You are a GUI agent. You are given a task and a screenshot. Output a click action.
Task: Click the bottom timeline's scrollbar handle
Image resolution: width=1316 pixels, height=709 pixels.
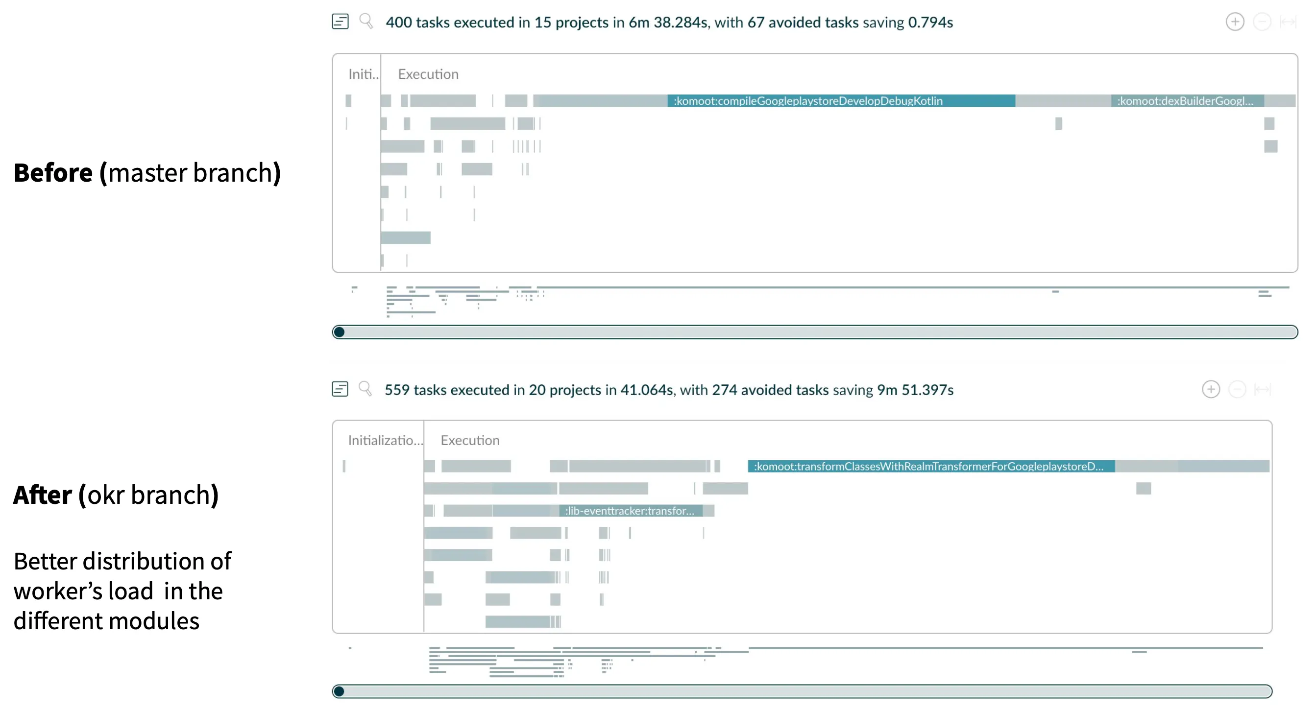(339, 692)
